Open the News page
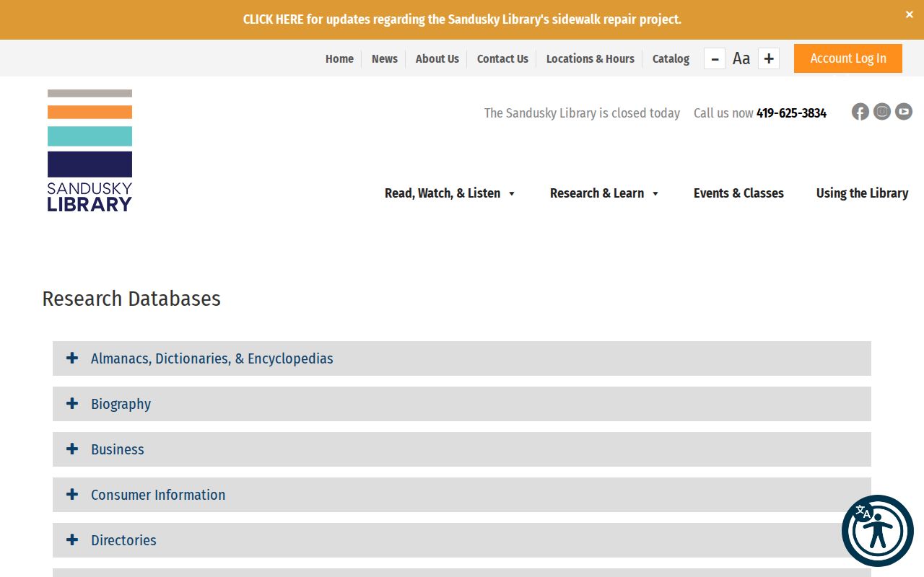 point(385,59)
